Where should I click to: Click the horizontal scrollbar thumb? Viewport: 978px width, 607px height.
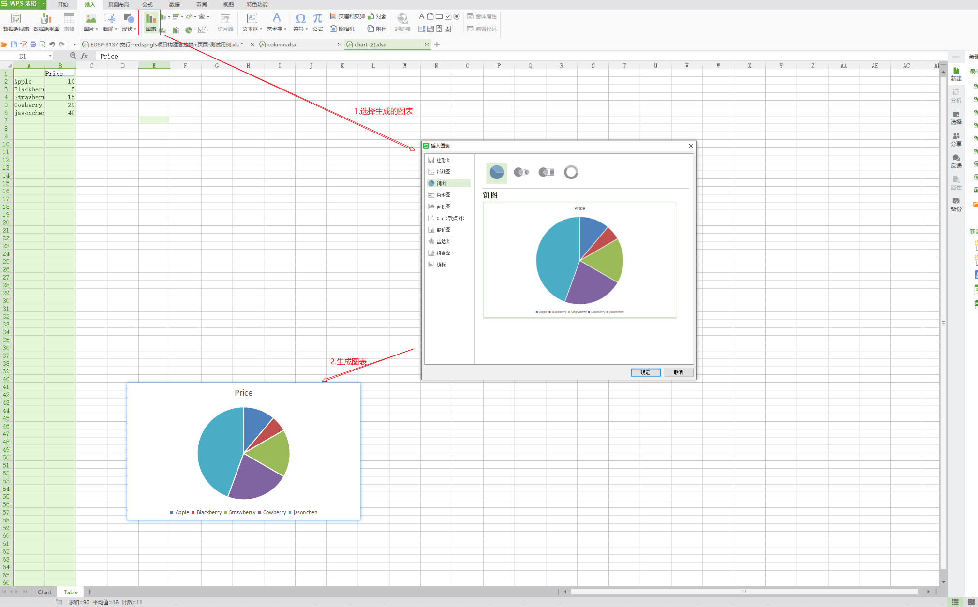click(x=743, y=592)
